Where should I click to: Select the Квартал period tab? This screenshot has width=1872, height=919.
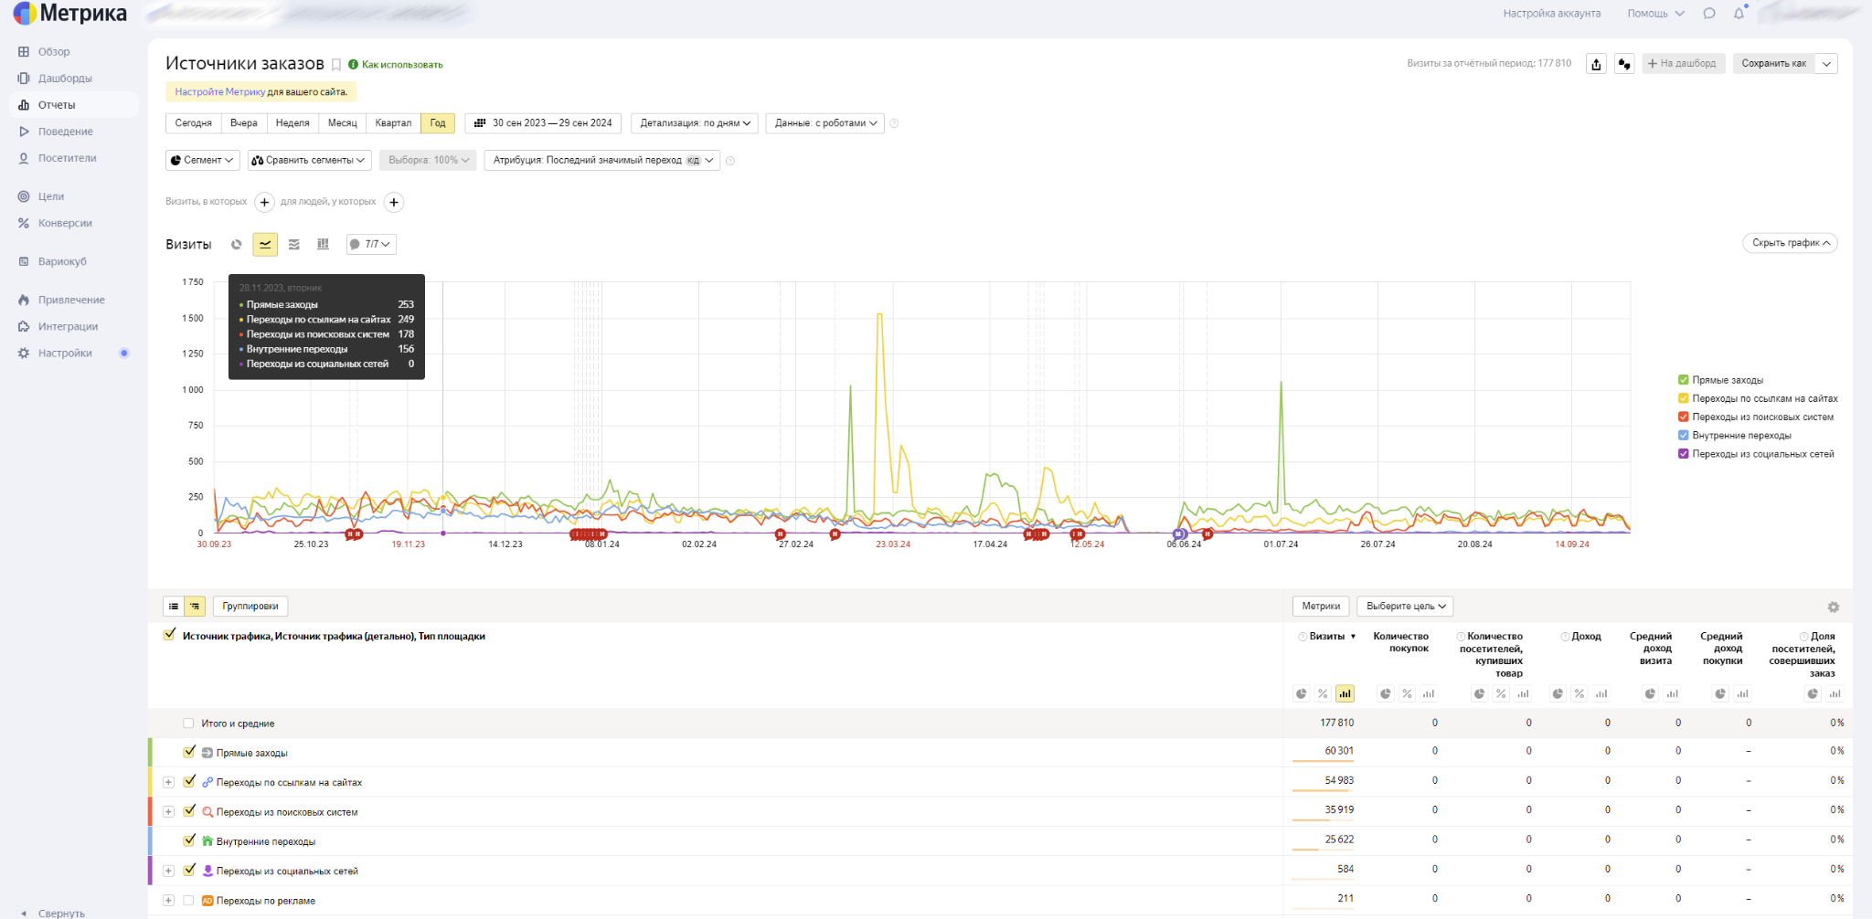point(393,123)
